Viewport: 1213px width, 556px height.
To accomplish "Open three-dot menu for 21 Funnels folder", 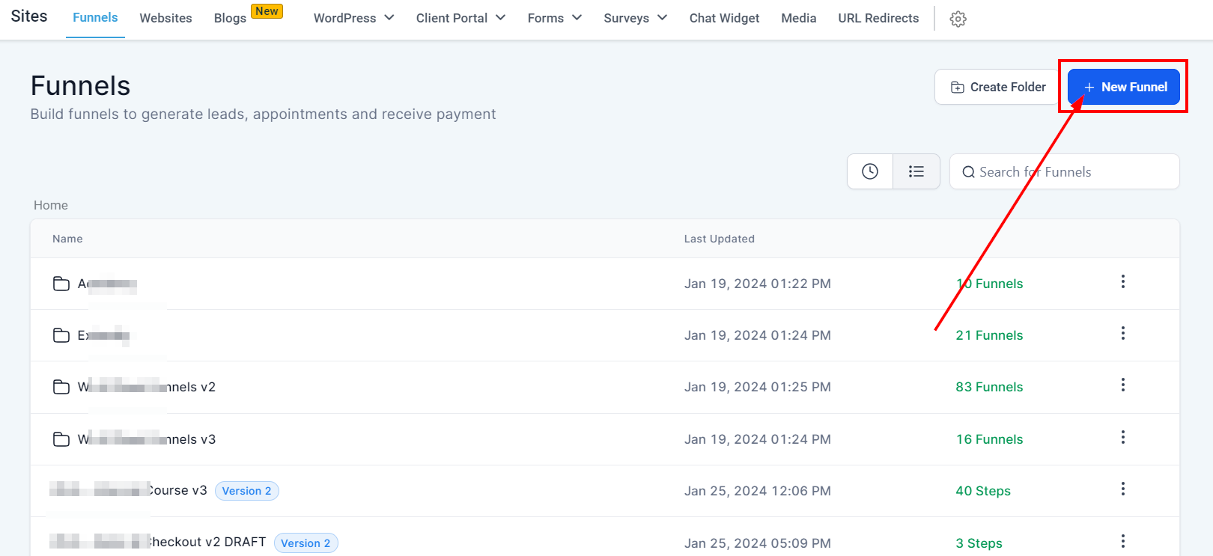I will [1122, 333].
